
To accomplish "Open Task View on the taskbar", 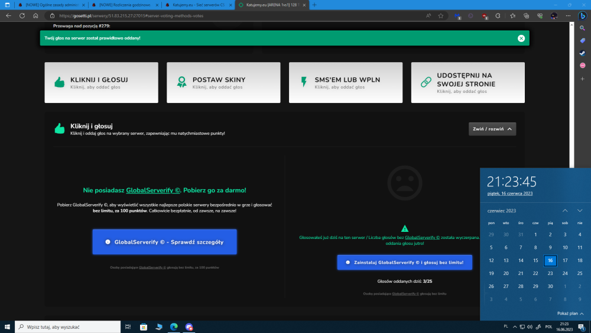I will tap(128, 327).
